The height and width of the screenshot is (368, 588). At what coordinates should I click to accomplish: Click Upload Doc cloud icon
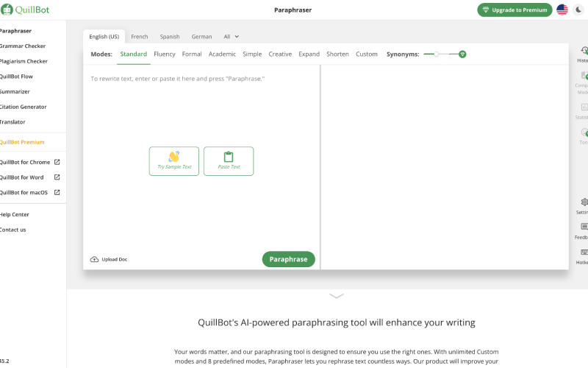coord(94,260)
